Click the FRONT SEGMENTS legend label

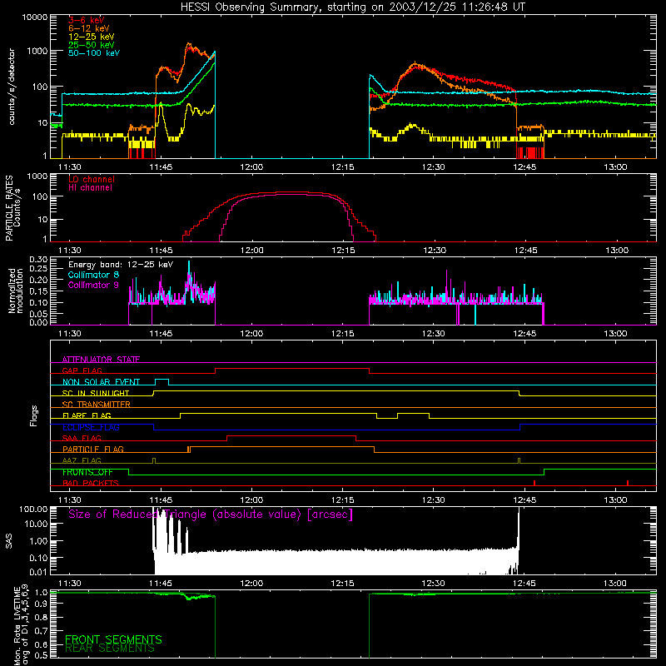pyautogui.click(x=113, y=639)
